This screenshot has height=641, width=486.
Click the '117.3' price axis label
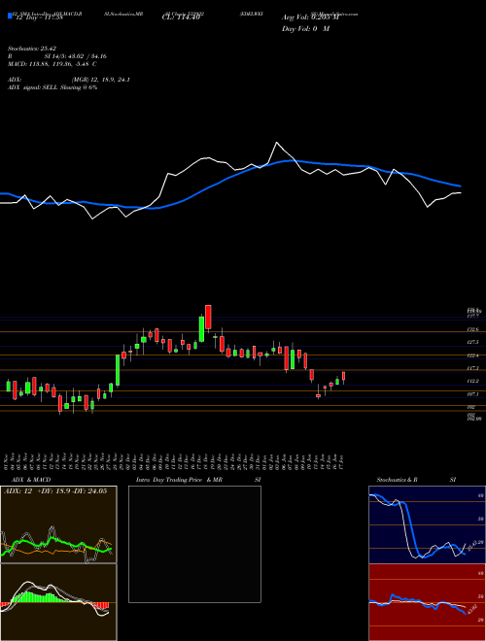[473, 369]
